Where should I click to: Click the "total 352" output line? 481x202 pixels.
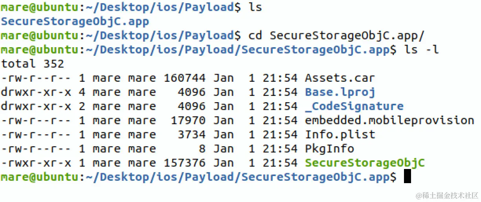[33, 64]
